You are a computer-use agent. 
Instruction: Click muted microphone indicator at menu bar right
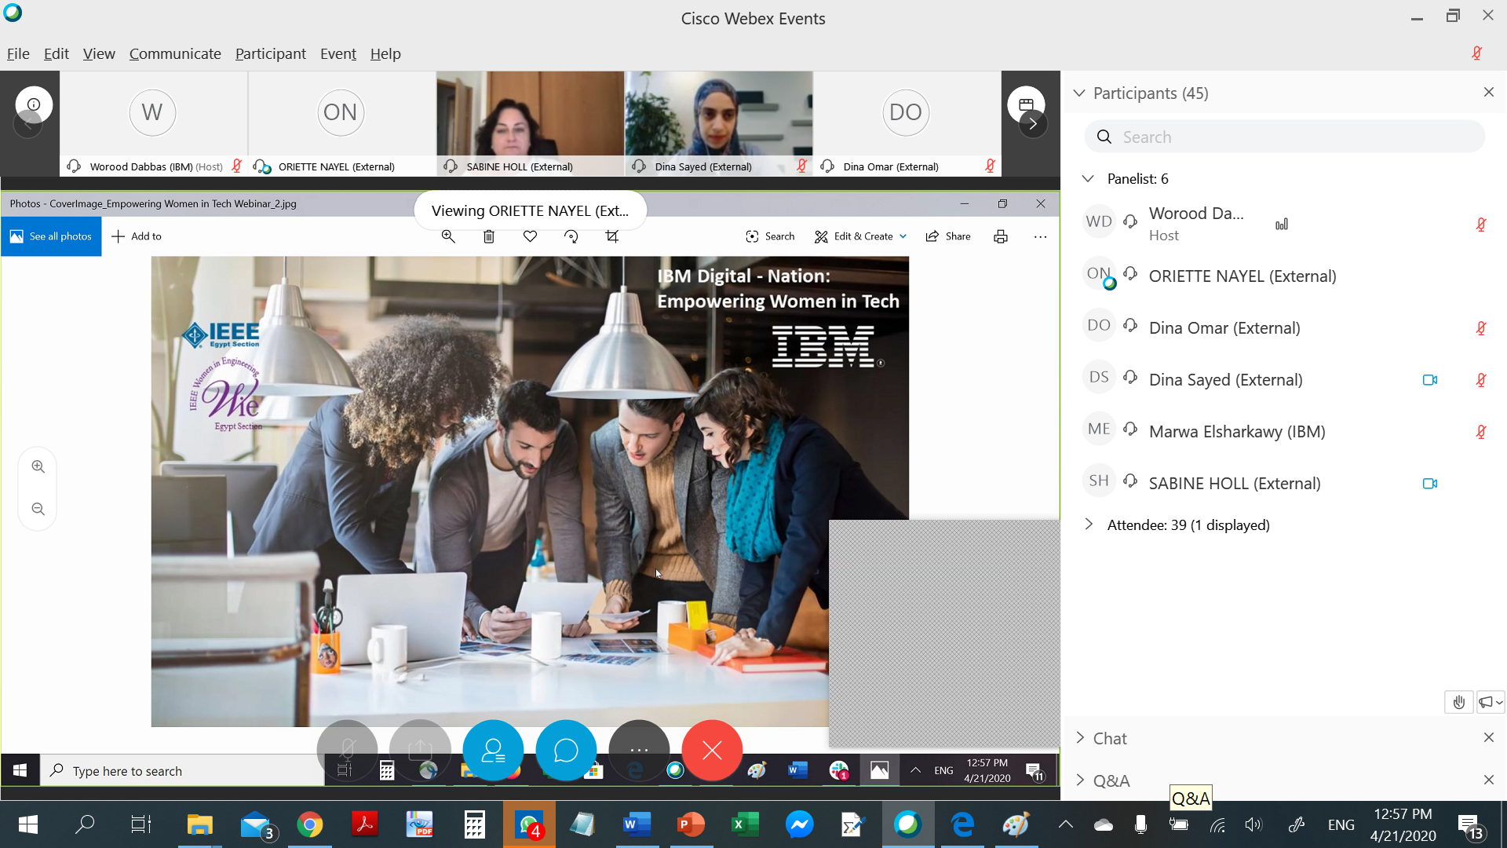click(x=1477, y=53)
